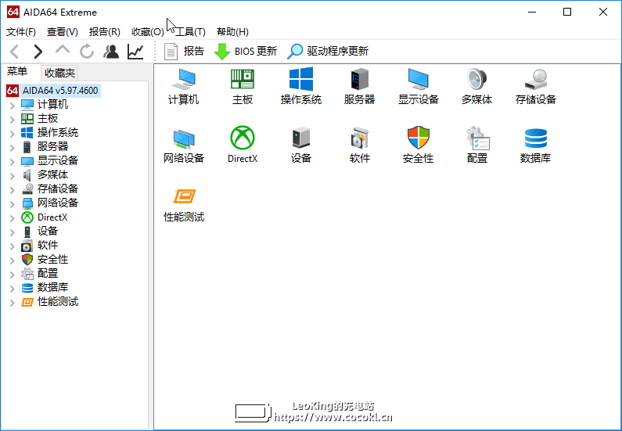622x431 pixels.
Task: Click the user silhouette toolbar icon
Action: pyautogui.click(x=111, y=52)
